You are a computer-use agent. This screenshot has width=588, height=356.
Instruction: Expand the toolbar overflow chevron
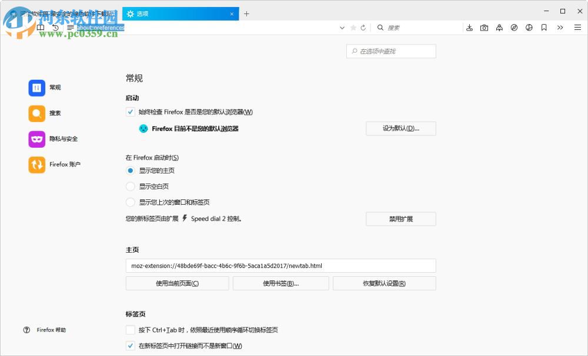pyautogui.click(x=560, y=28)
